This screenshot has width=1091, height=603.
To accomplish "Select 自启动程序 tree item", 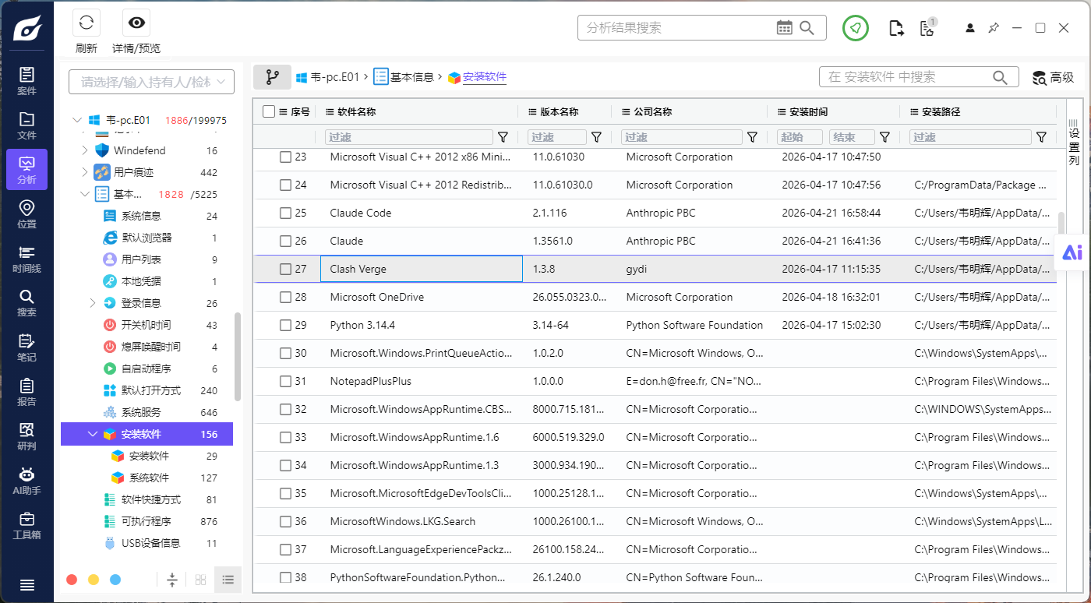I will coord(147,368).
